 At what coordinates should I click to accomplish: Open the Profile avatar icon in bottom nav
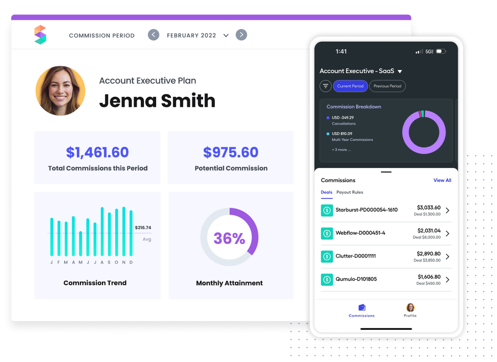tap(410, 307)
